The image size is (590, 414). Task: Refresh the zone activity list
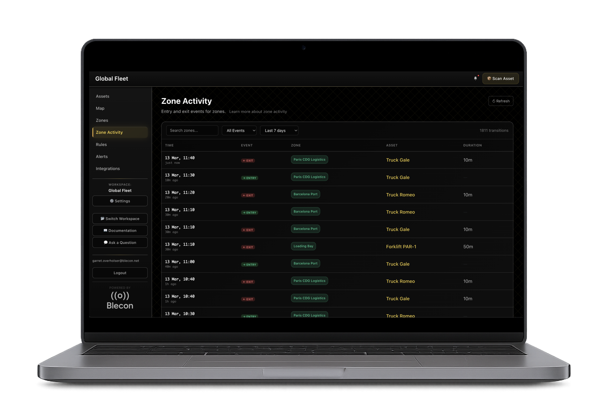[501, 101]
